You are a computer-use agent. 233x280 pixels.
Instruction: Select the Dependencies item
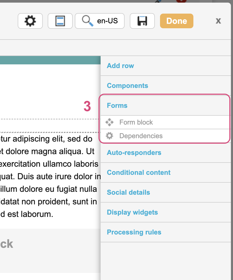coord(141,136)
